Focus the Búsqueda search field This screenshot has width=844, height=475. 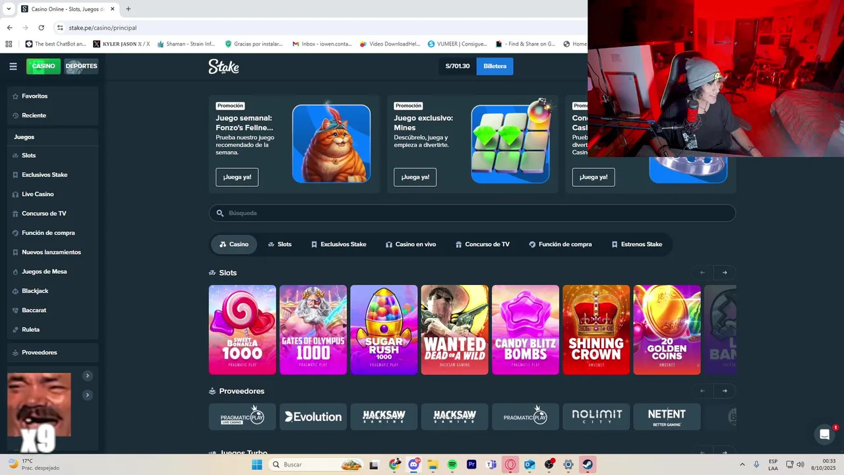pos(472,213)
